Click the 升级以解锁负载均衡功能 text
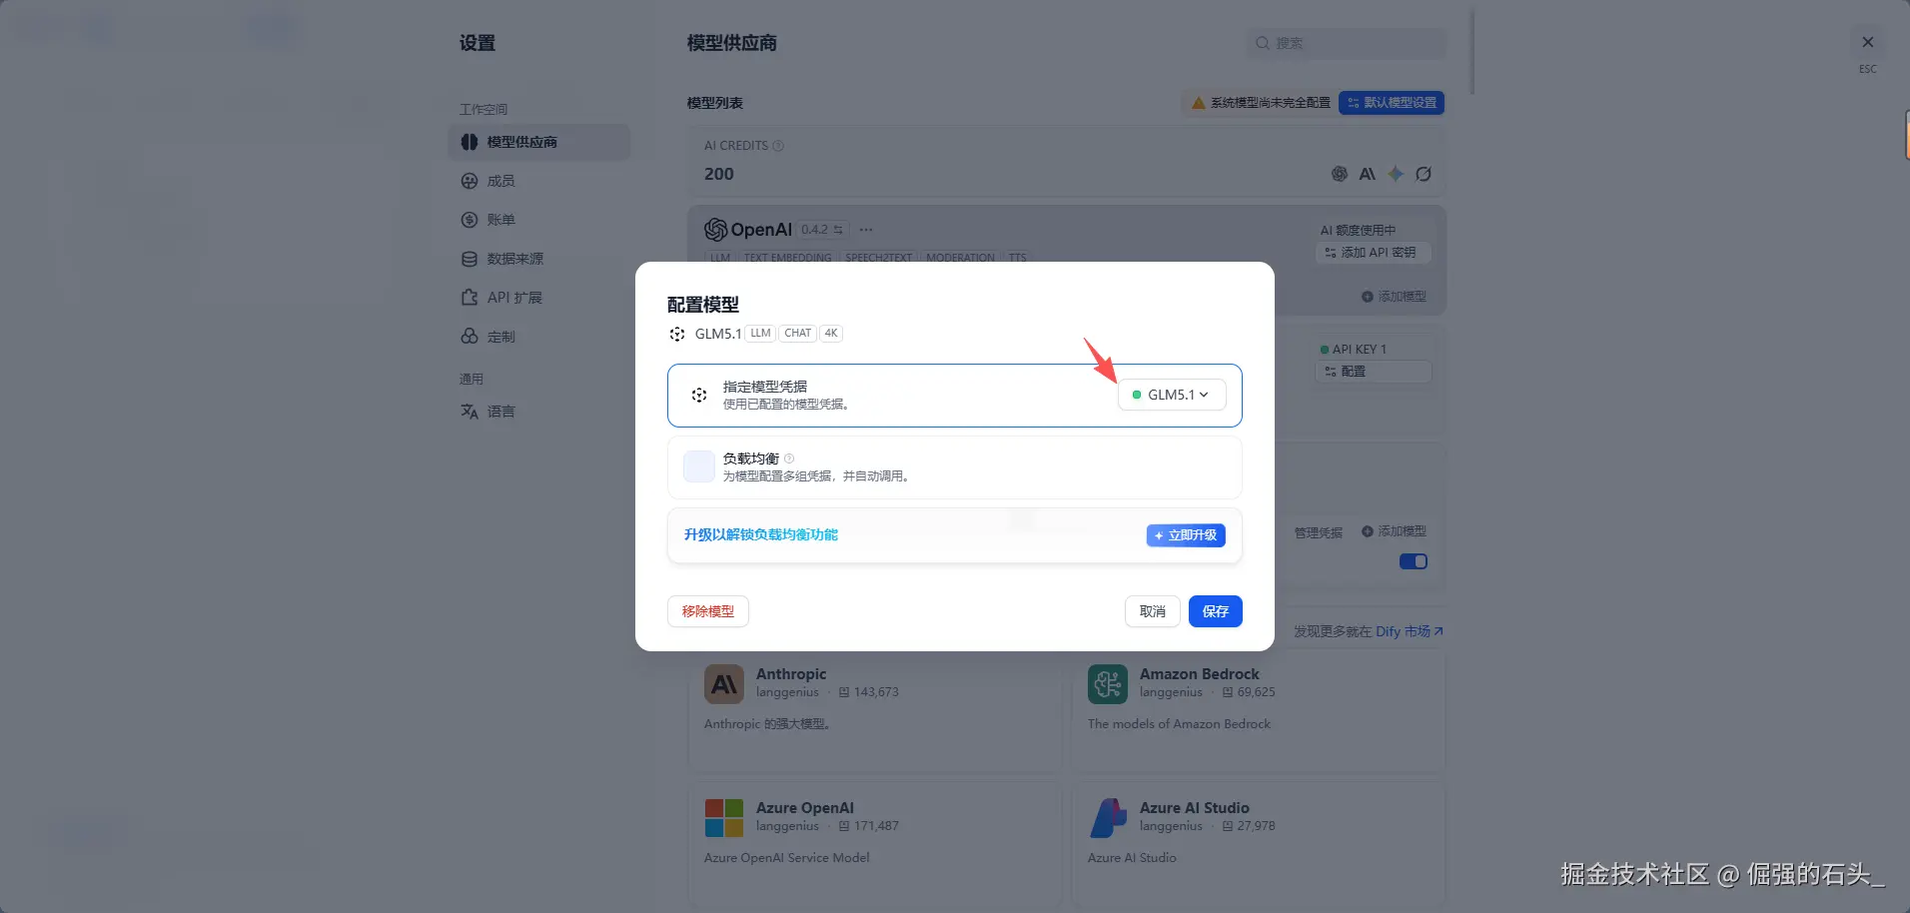 click(x=761, y=535)
